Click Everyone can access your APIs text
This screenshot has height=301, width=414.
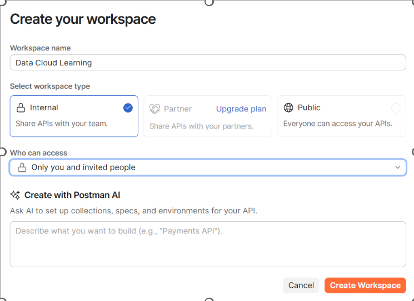click(x=338, y=124)
